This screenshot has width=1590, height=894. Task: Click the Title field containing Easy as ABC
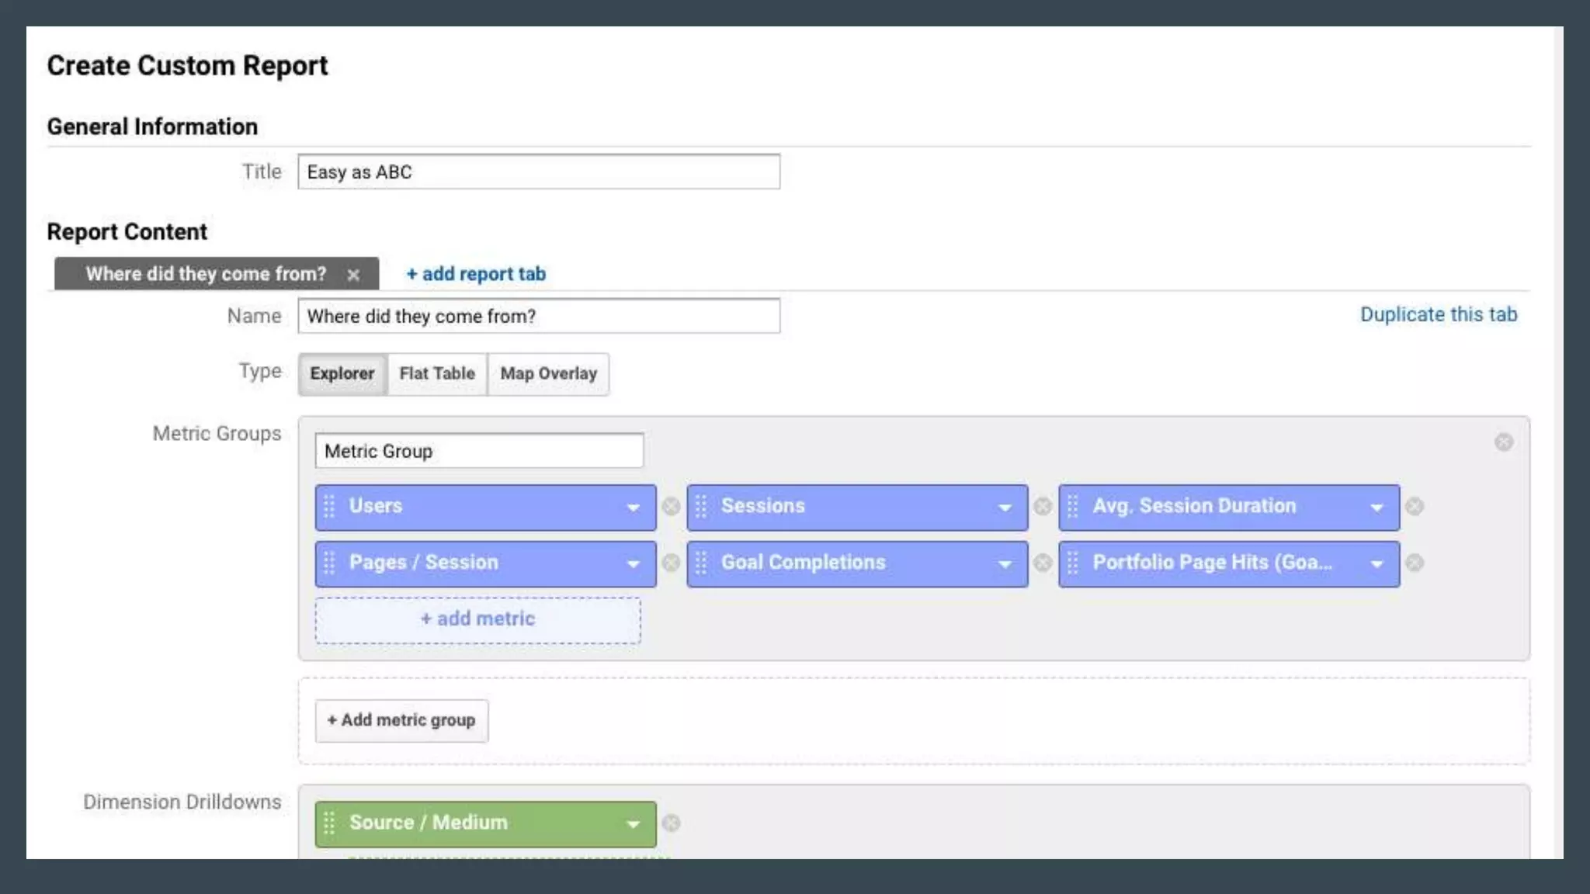(x=538, y=172)
